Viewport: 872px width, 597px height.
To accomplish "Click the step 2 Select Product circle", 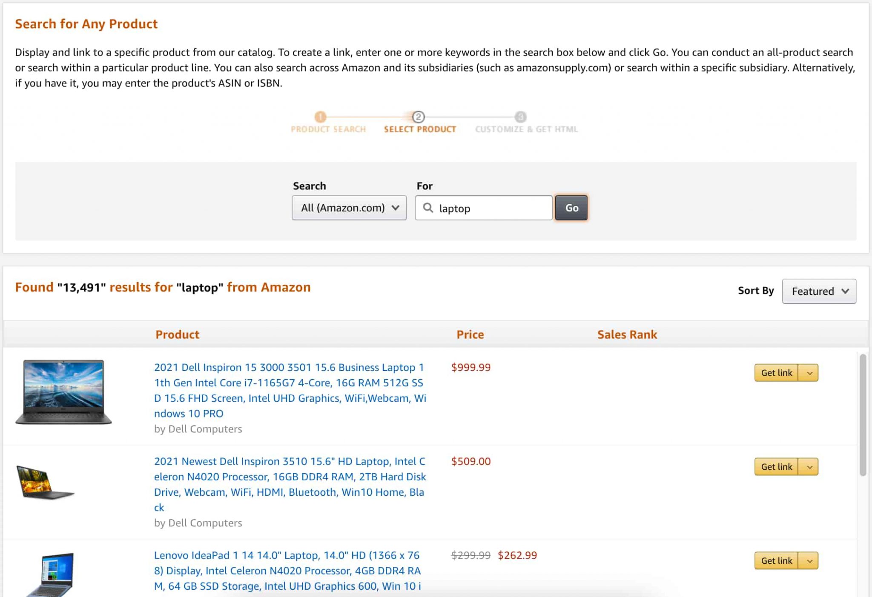I will click(x=419, y=117).
